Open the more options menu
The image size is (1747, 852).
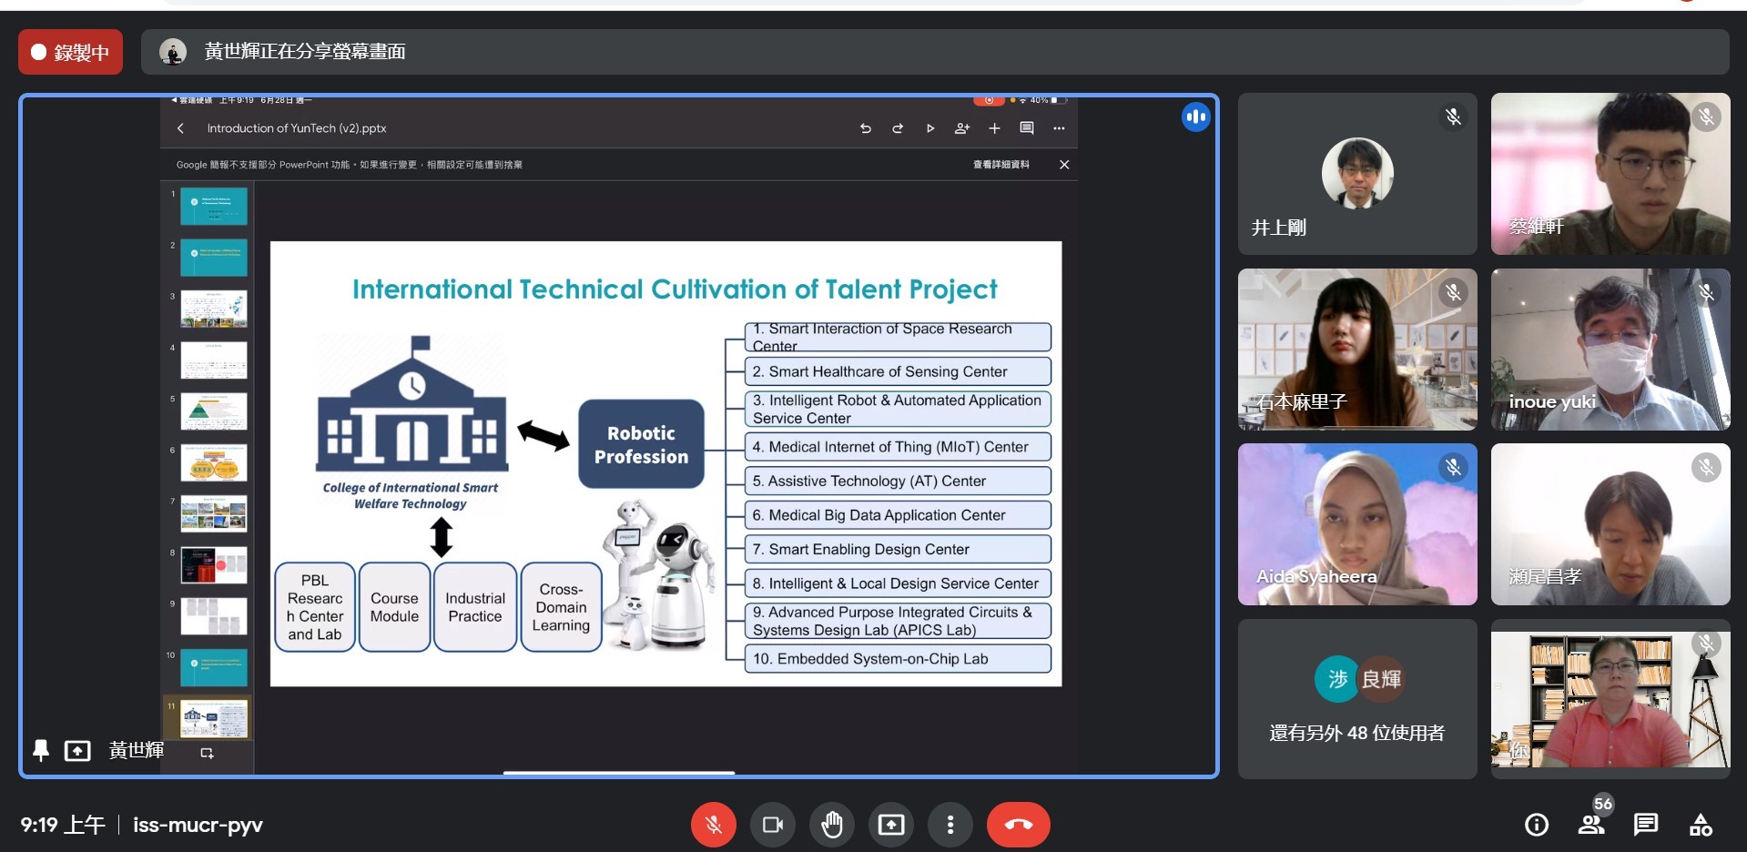tap(950, 825)
